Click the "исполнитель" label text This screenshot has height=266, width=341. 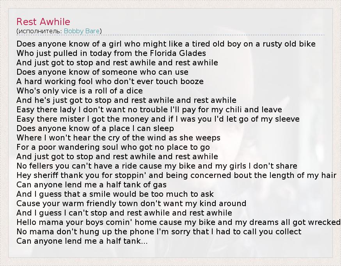tap(39, 31)
